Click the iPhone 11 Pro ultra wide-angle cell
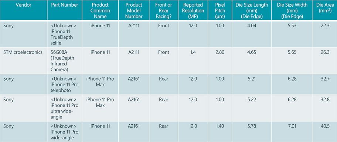337x142 pixels. [x=64, y=108]
